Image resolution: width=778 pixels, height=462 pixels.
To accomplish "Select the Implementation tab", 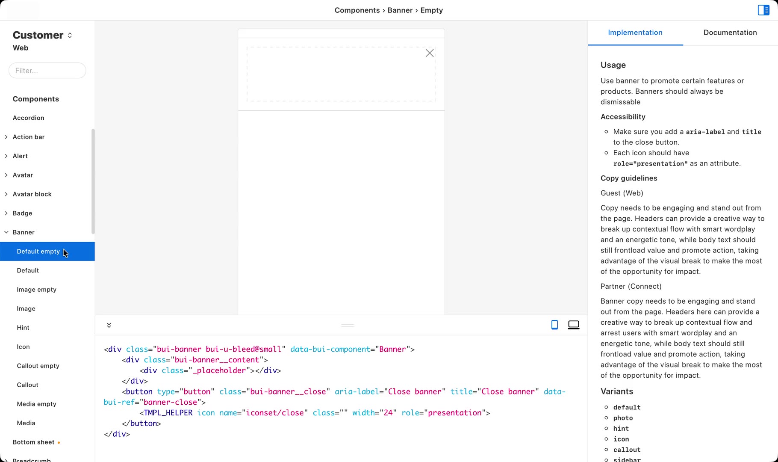I will click(635, 33).
